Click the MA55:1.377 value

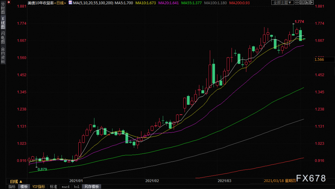tap(191, 3)
